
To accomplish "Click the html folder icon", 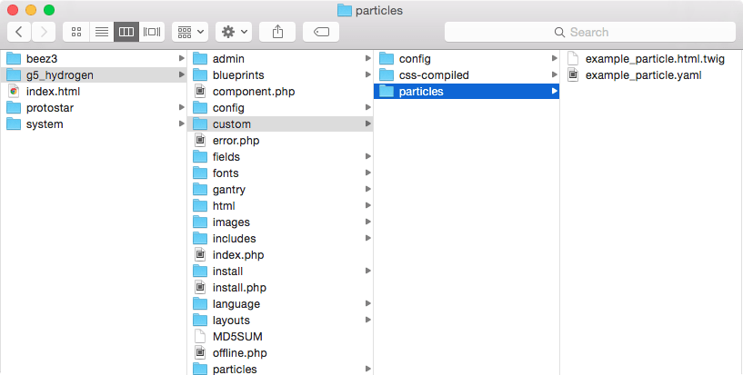I will pyautogui.click(x=200, y=206).
